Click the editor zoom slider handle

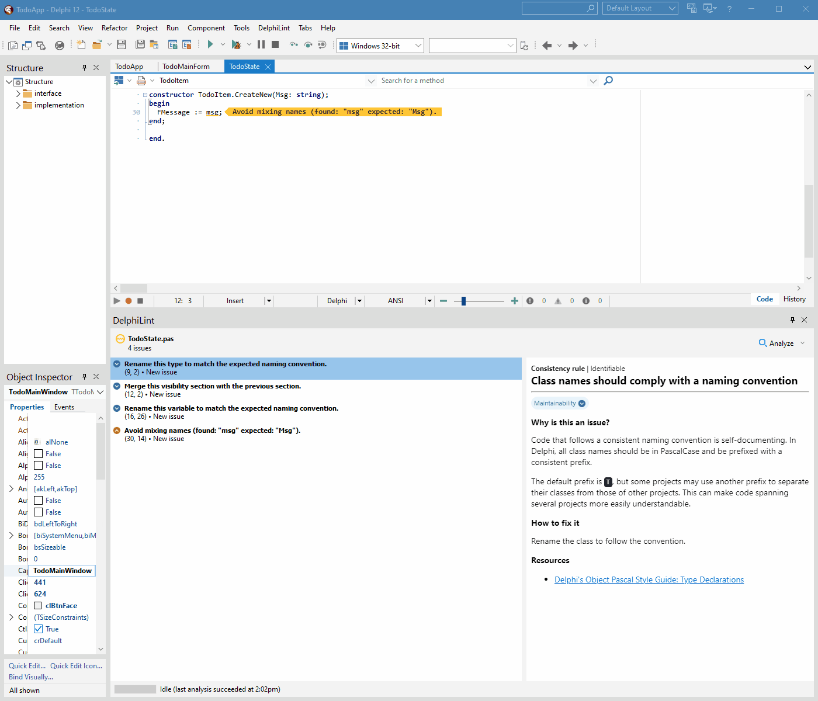click(x=463, y=301)
